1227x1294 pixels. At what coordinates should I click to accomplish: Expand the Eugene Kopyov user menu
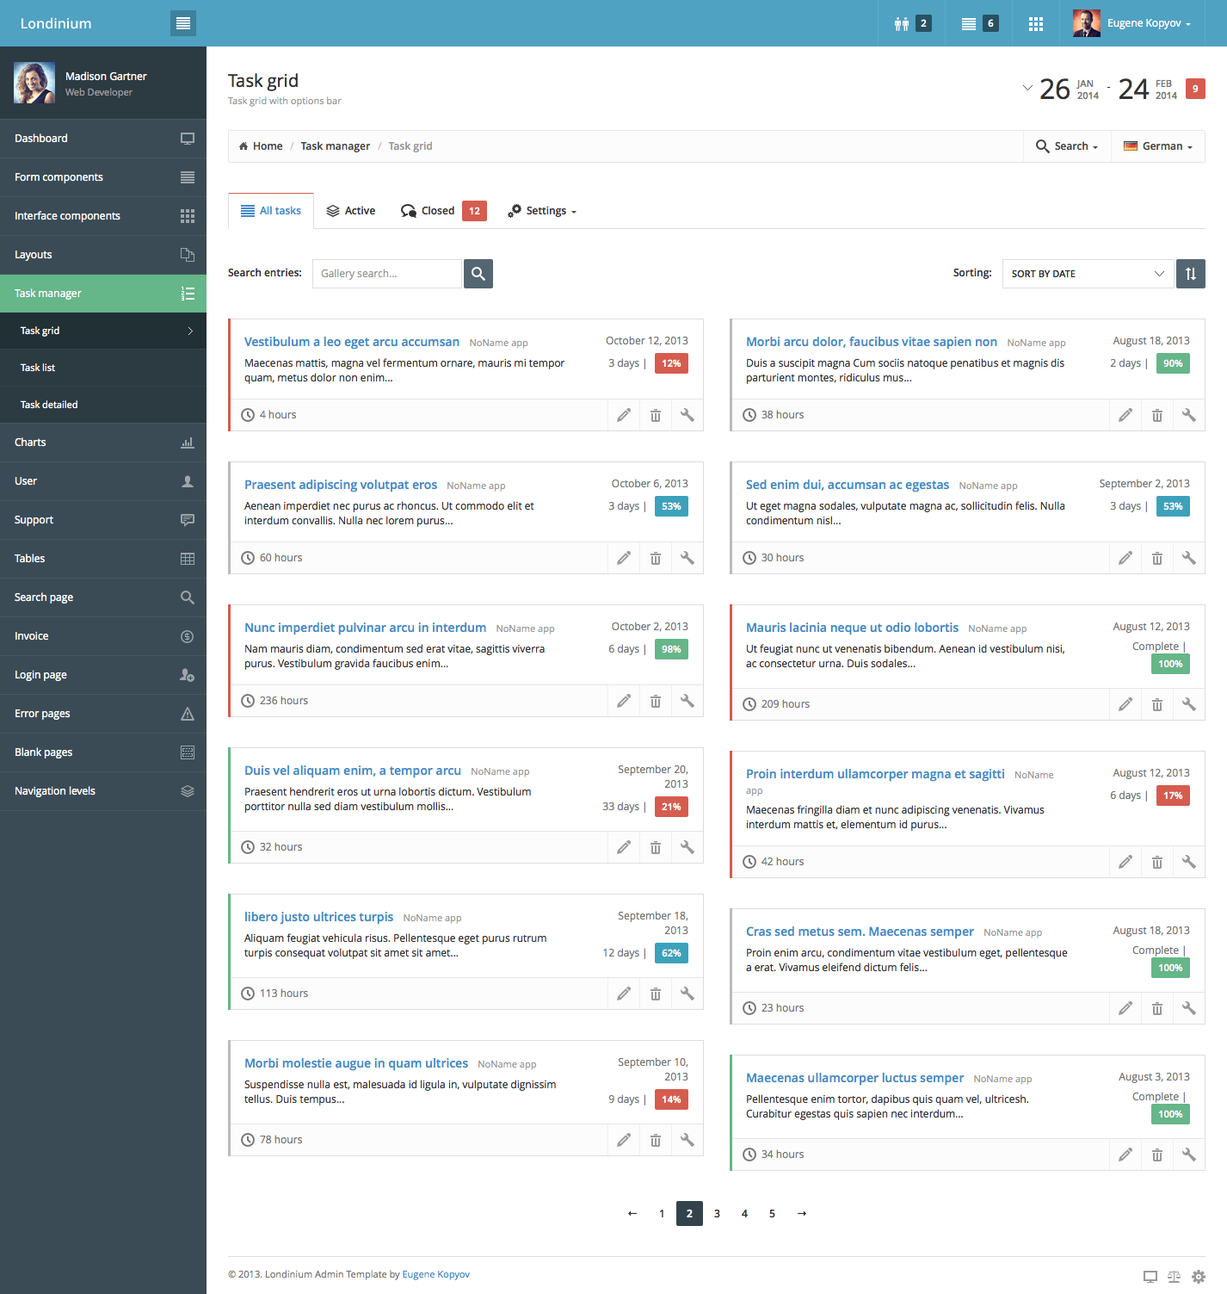click(x=1144, y=23)
